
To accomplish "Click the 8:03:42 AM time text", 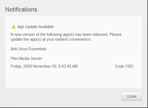I will (68, 66).
